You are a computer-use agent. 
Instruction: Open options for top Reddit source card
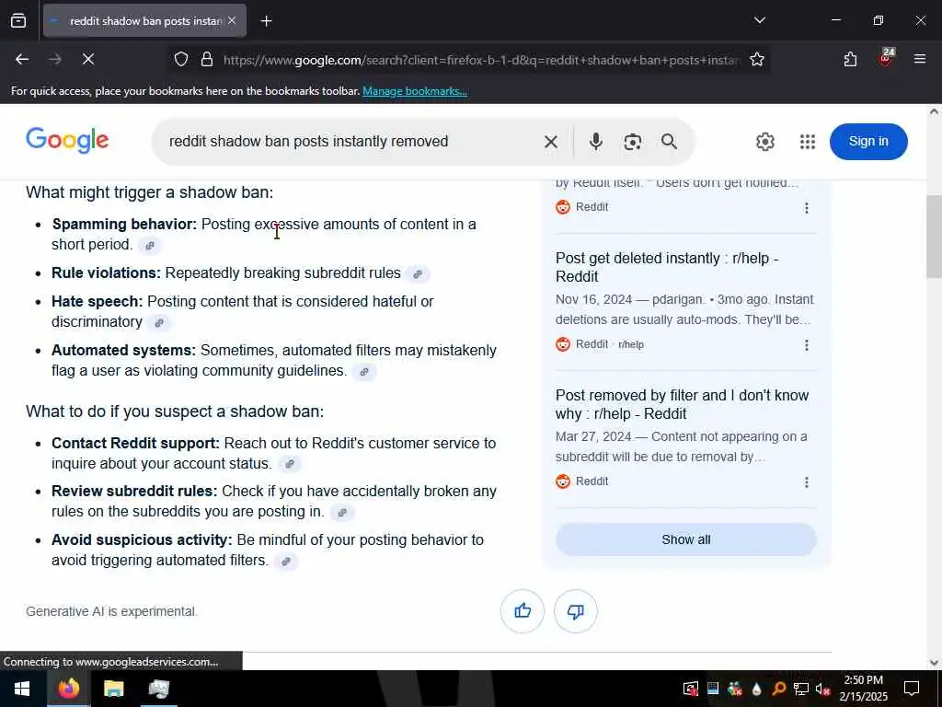[x=806, y=208]
